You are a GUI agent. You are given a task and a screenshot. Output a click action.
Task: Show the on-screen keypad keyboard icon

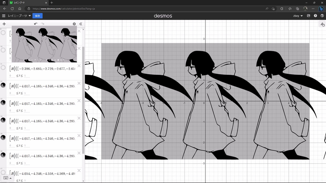click(6, 178)
